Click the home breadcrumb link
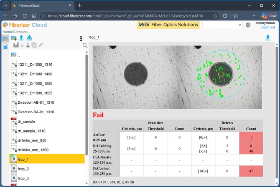The image size is (280, 187). click(x=7, y=32)
